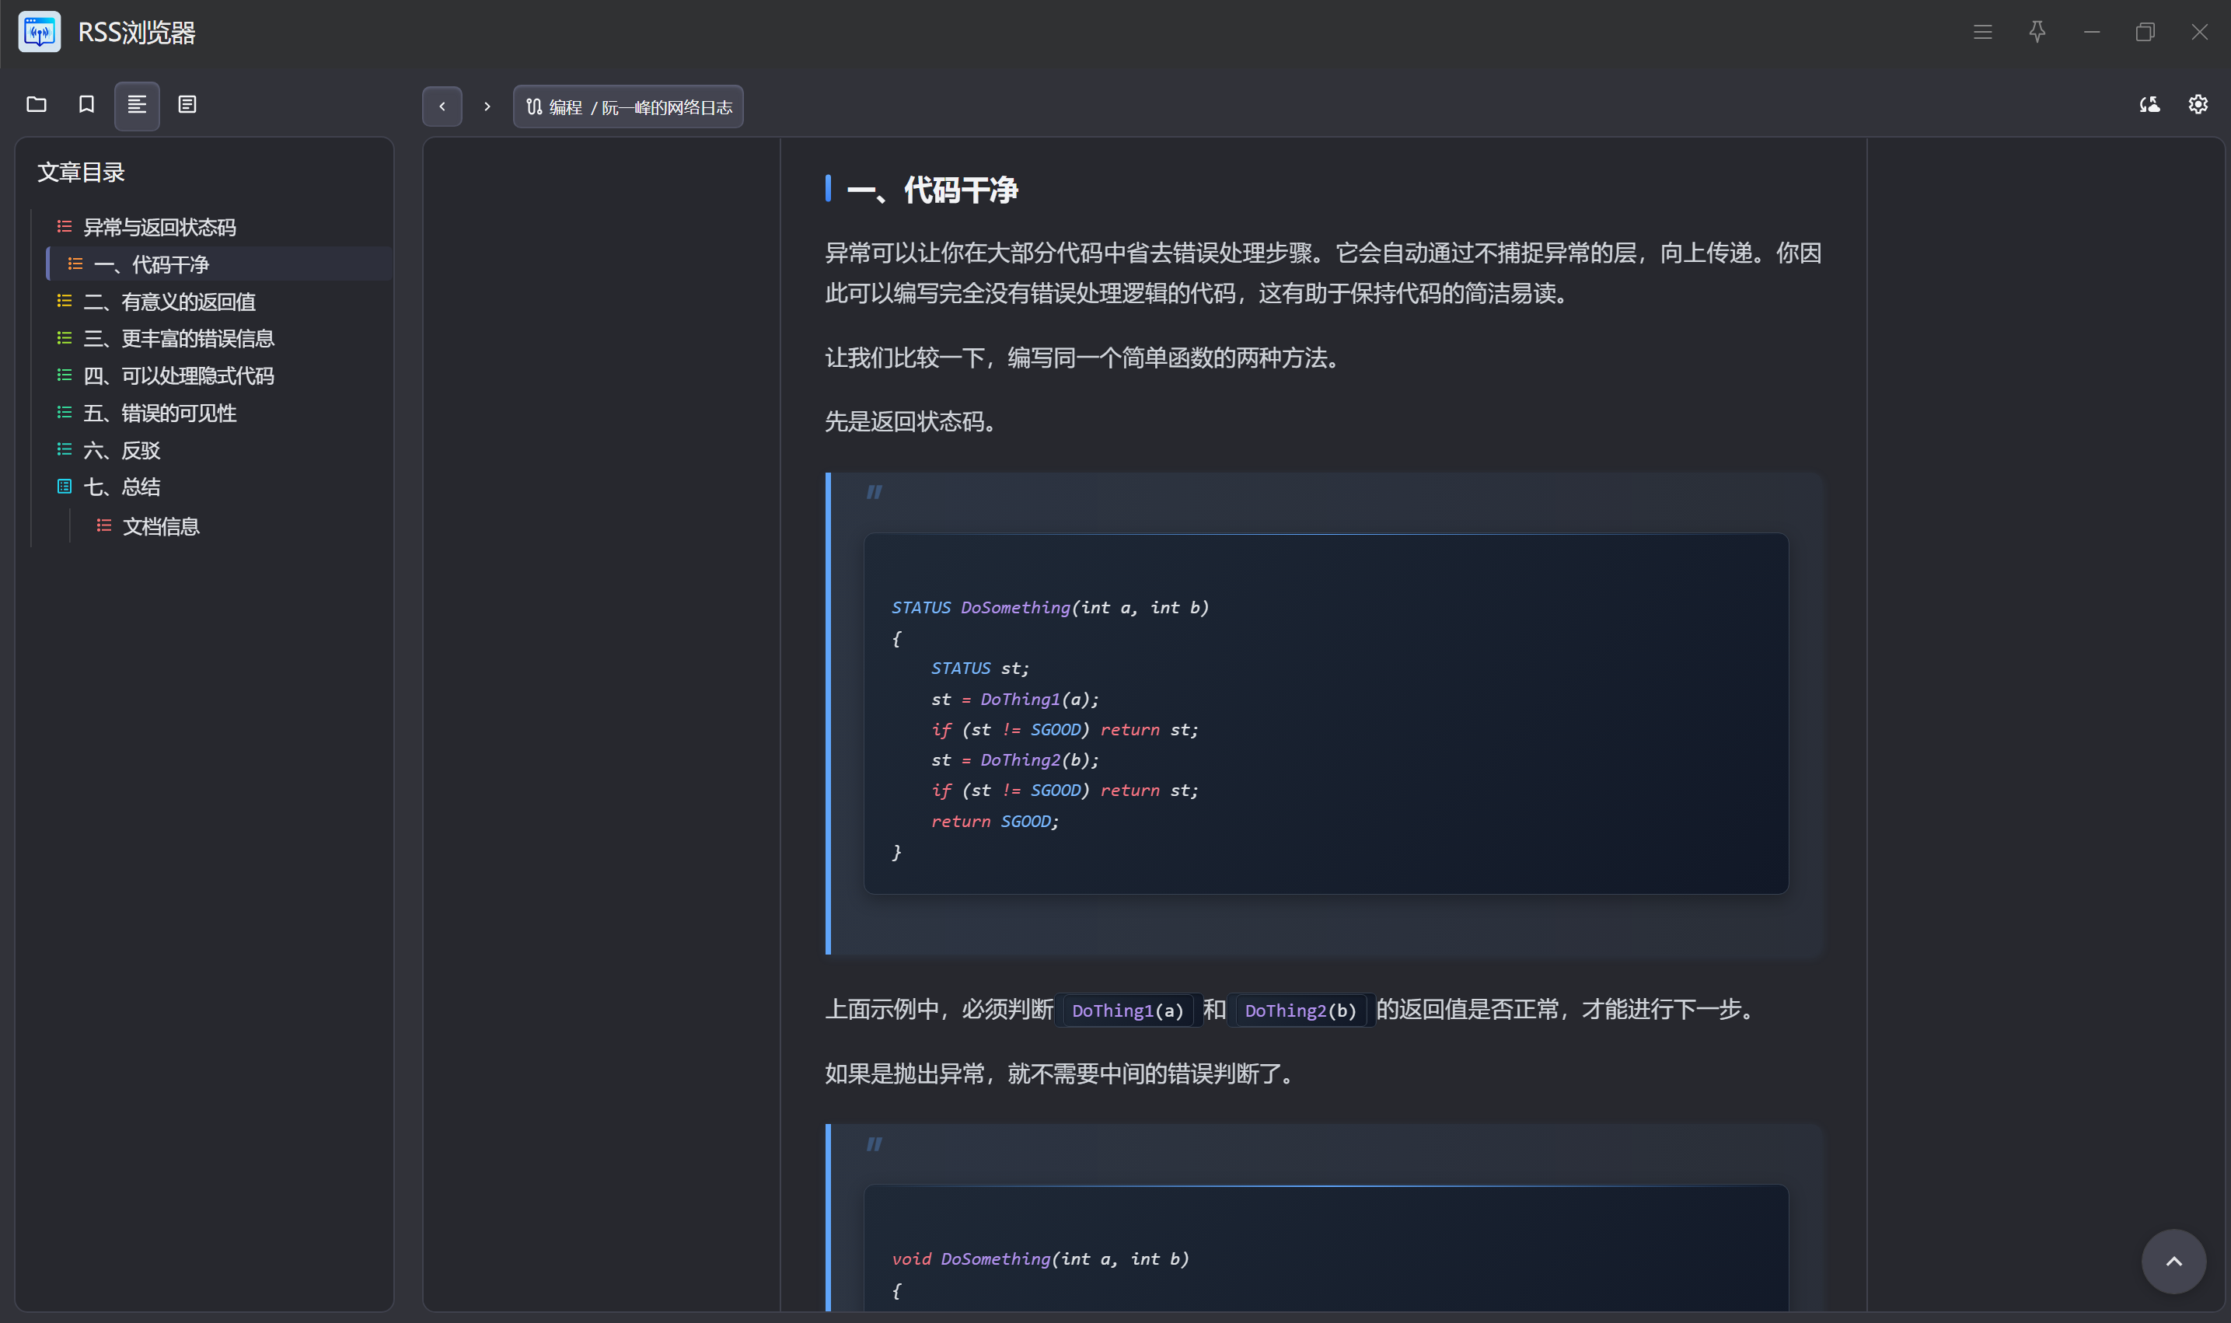The image size is (2231, 1323).
Task: Open the hamburger menu in title bar
Action: [x=1982, y=32]
